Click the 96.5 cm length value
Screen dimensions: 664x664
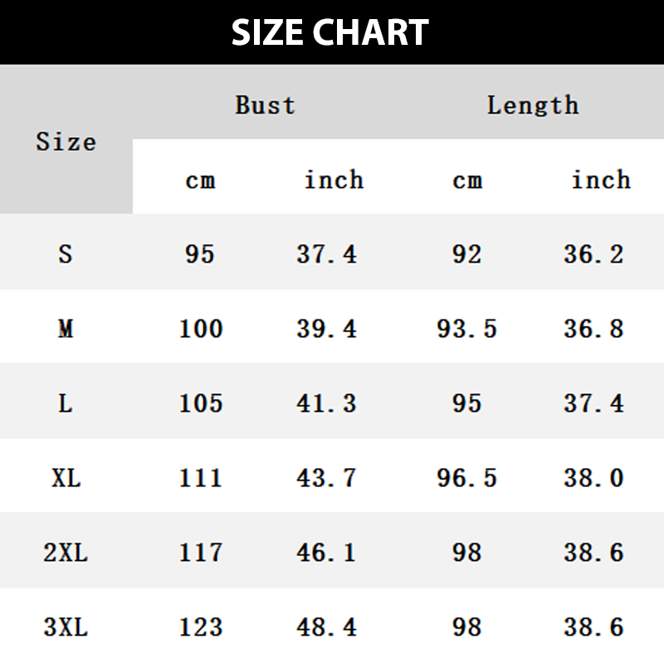(466, 478)
